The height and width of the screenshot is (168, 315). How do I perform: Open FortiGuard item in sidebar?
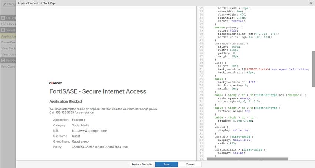8,67
